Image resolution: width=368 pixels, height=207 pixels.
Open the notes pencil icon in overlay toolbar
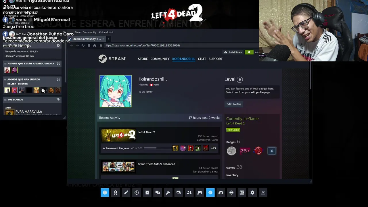click(126, 193)
